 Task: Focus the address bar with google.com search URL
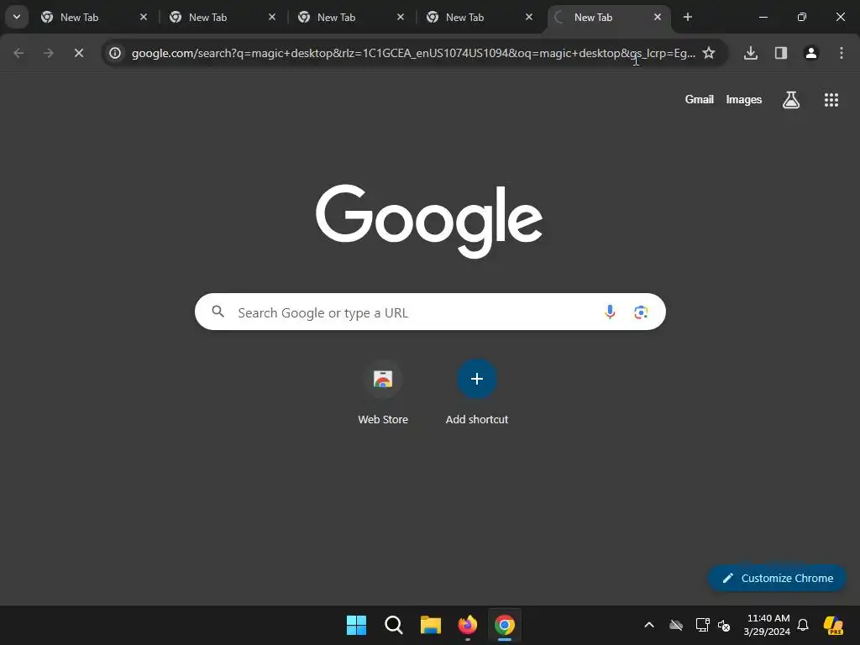tap(413, 53)
